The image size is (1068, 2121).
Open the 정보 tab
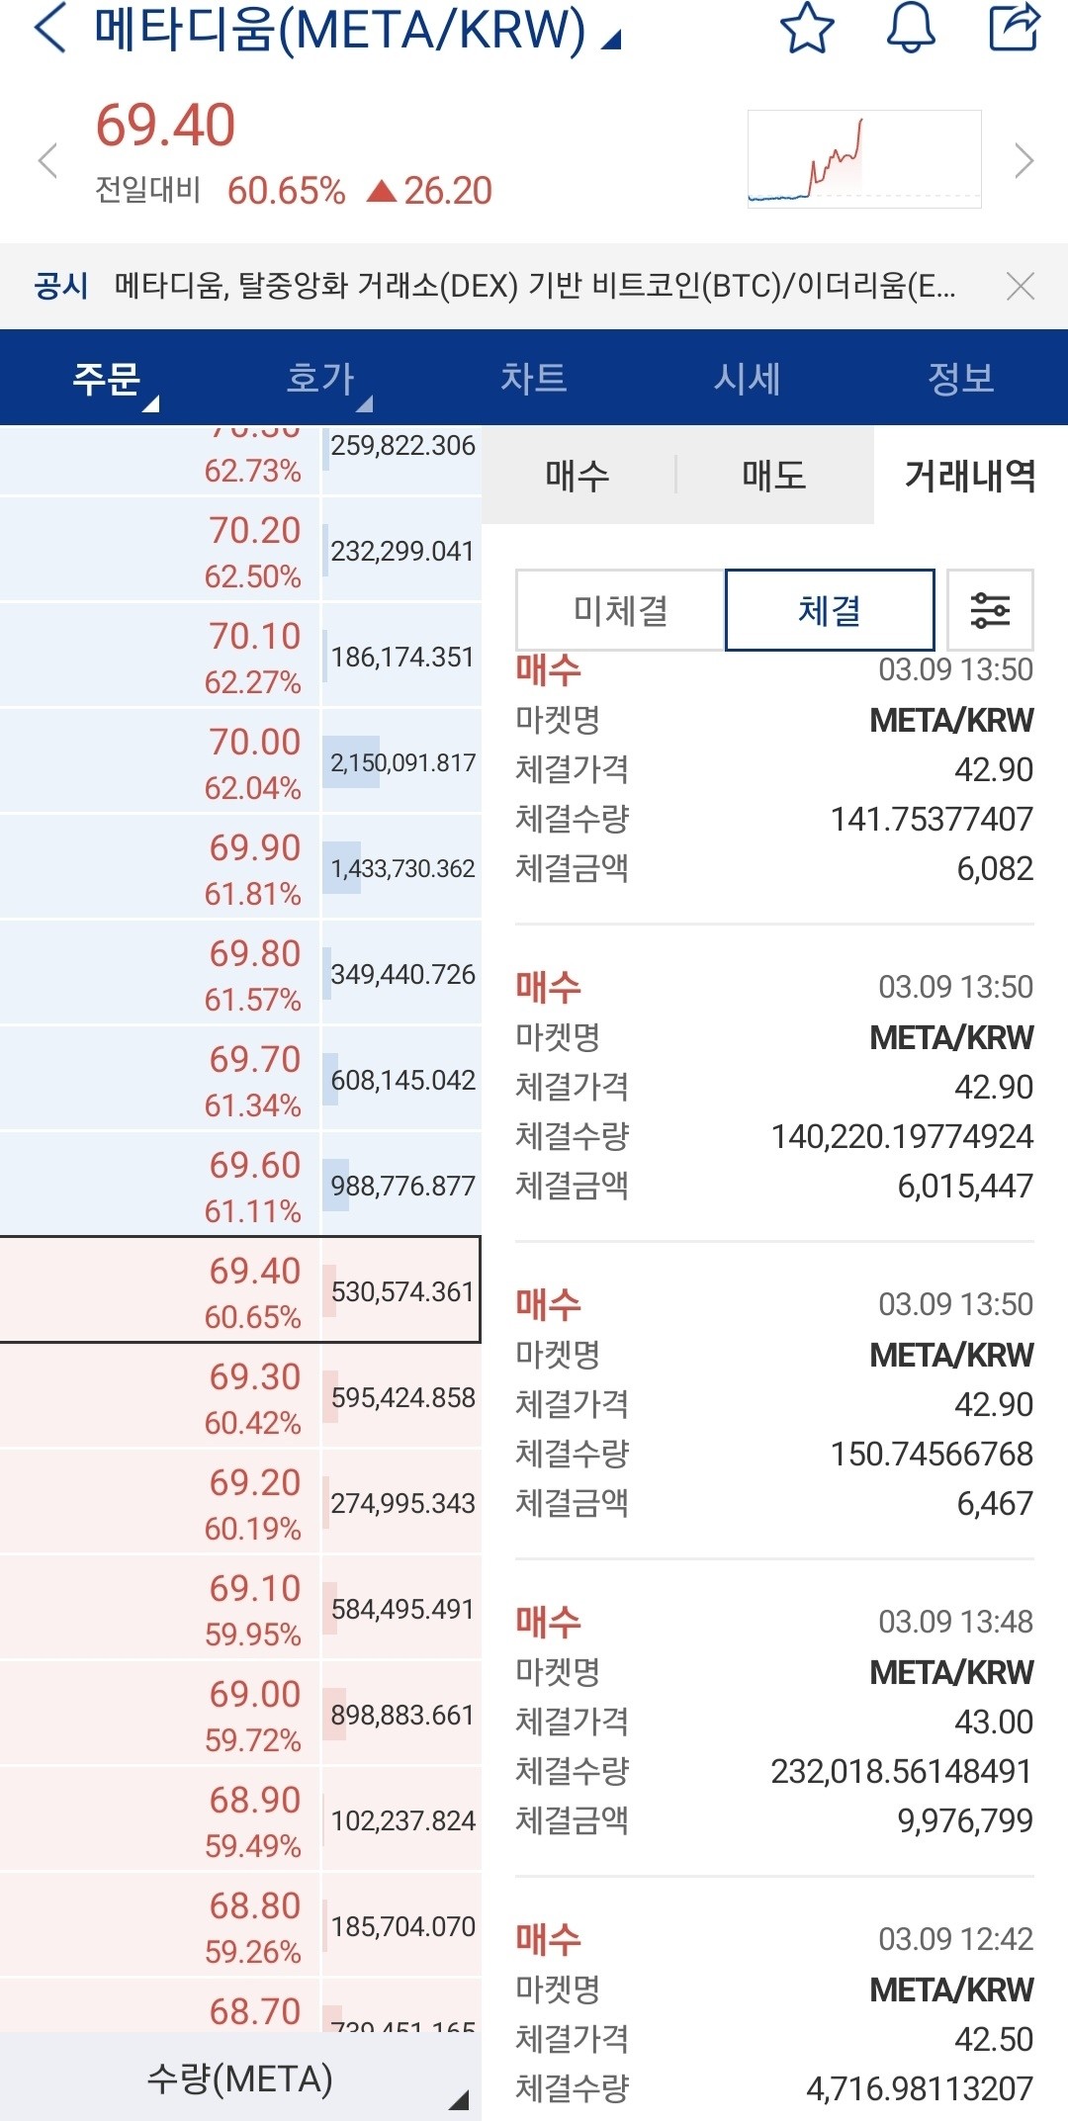[961, 378]
